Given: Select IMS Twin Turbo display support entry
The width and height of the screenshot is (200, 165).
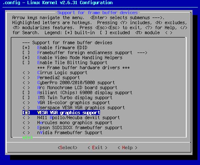Looking at the screenshot, I should [75, 97].
